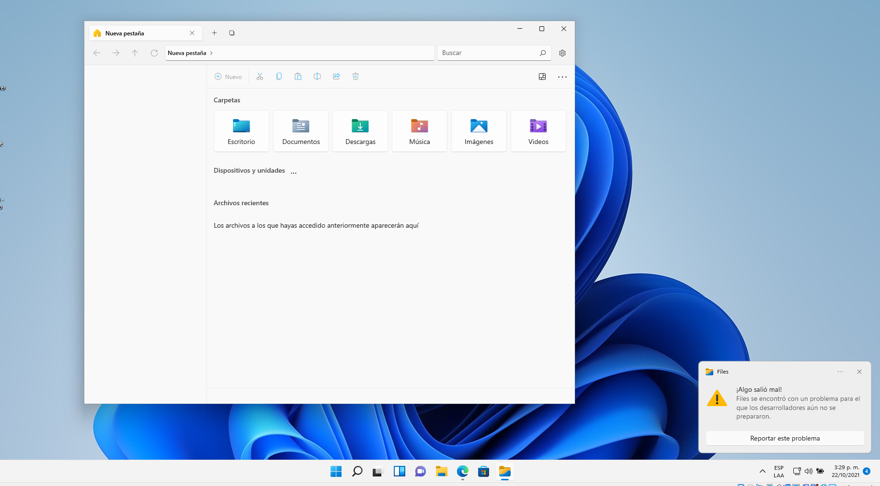880x486 pixels.
Task: Open the layout mode icon
Action: tap(542, 77)
